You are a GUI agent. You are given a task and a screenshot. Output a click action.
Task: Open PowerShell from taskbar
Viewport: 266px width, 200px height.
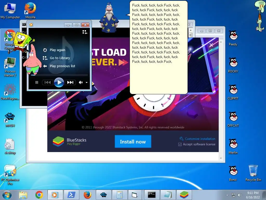coord(71,195)
